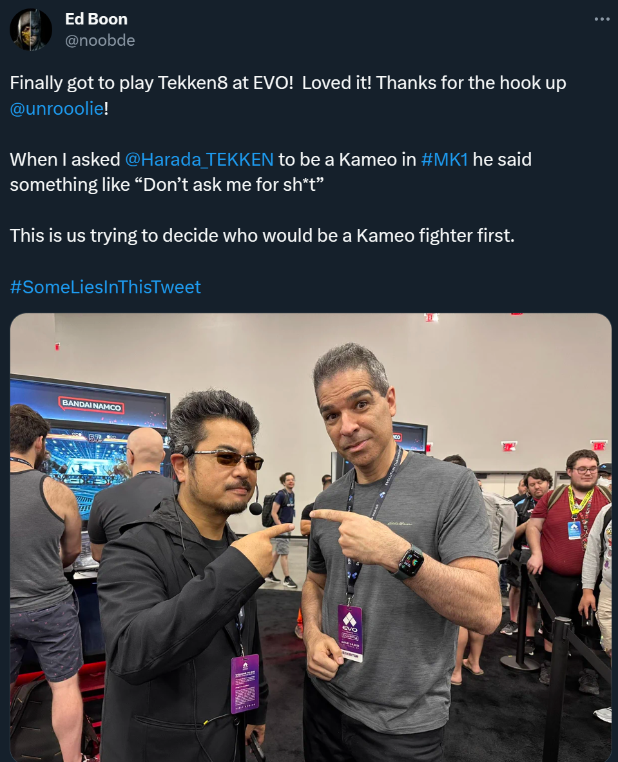618x762 pixels.
Task: Open Ed Boon's profile avatar
Action: click(30, 30)
